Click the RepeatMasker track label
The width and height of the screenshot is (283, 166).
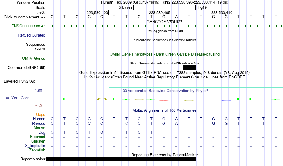pos(33,159)
